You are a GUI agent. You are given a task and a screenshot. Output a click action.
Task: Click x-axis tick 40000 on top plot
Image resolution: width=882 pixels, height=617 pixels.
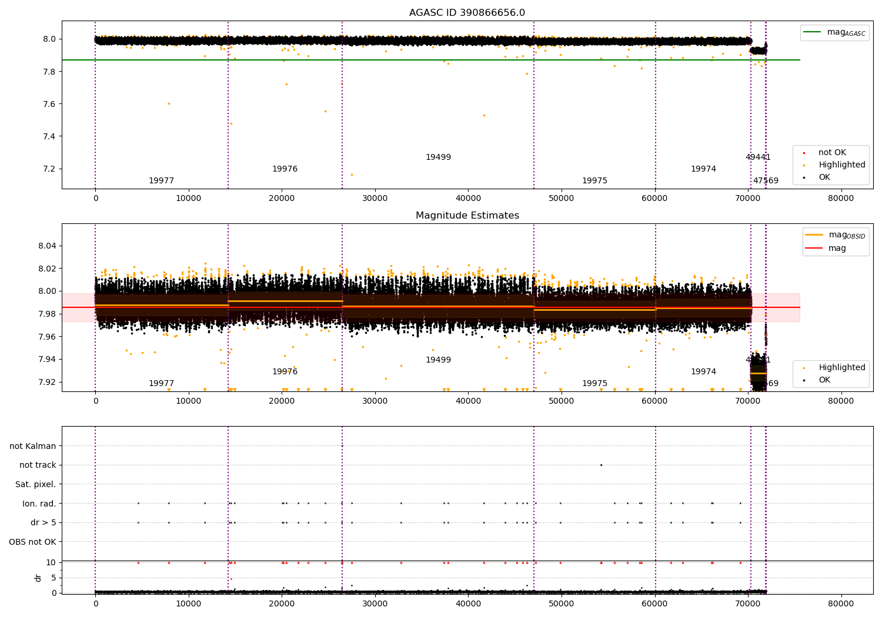click(468, 199)
